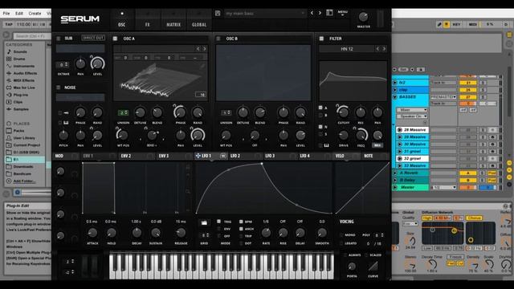Click the noise one-shot arrow icon
Image resolution: width=514 pixels, height=289 pixels.
66,112
